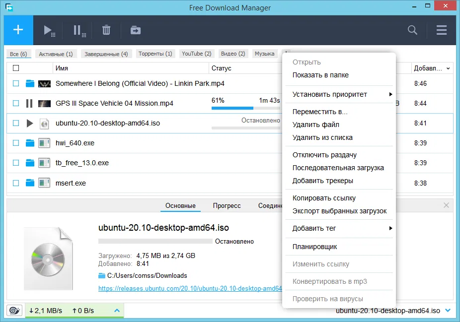Filter by YouTube (2) tab
This screenshot has height=322, width=460.
coord(197,54)
